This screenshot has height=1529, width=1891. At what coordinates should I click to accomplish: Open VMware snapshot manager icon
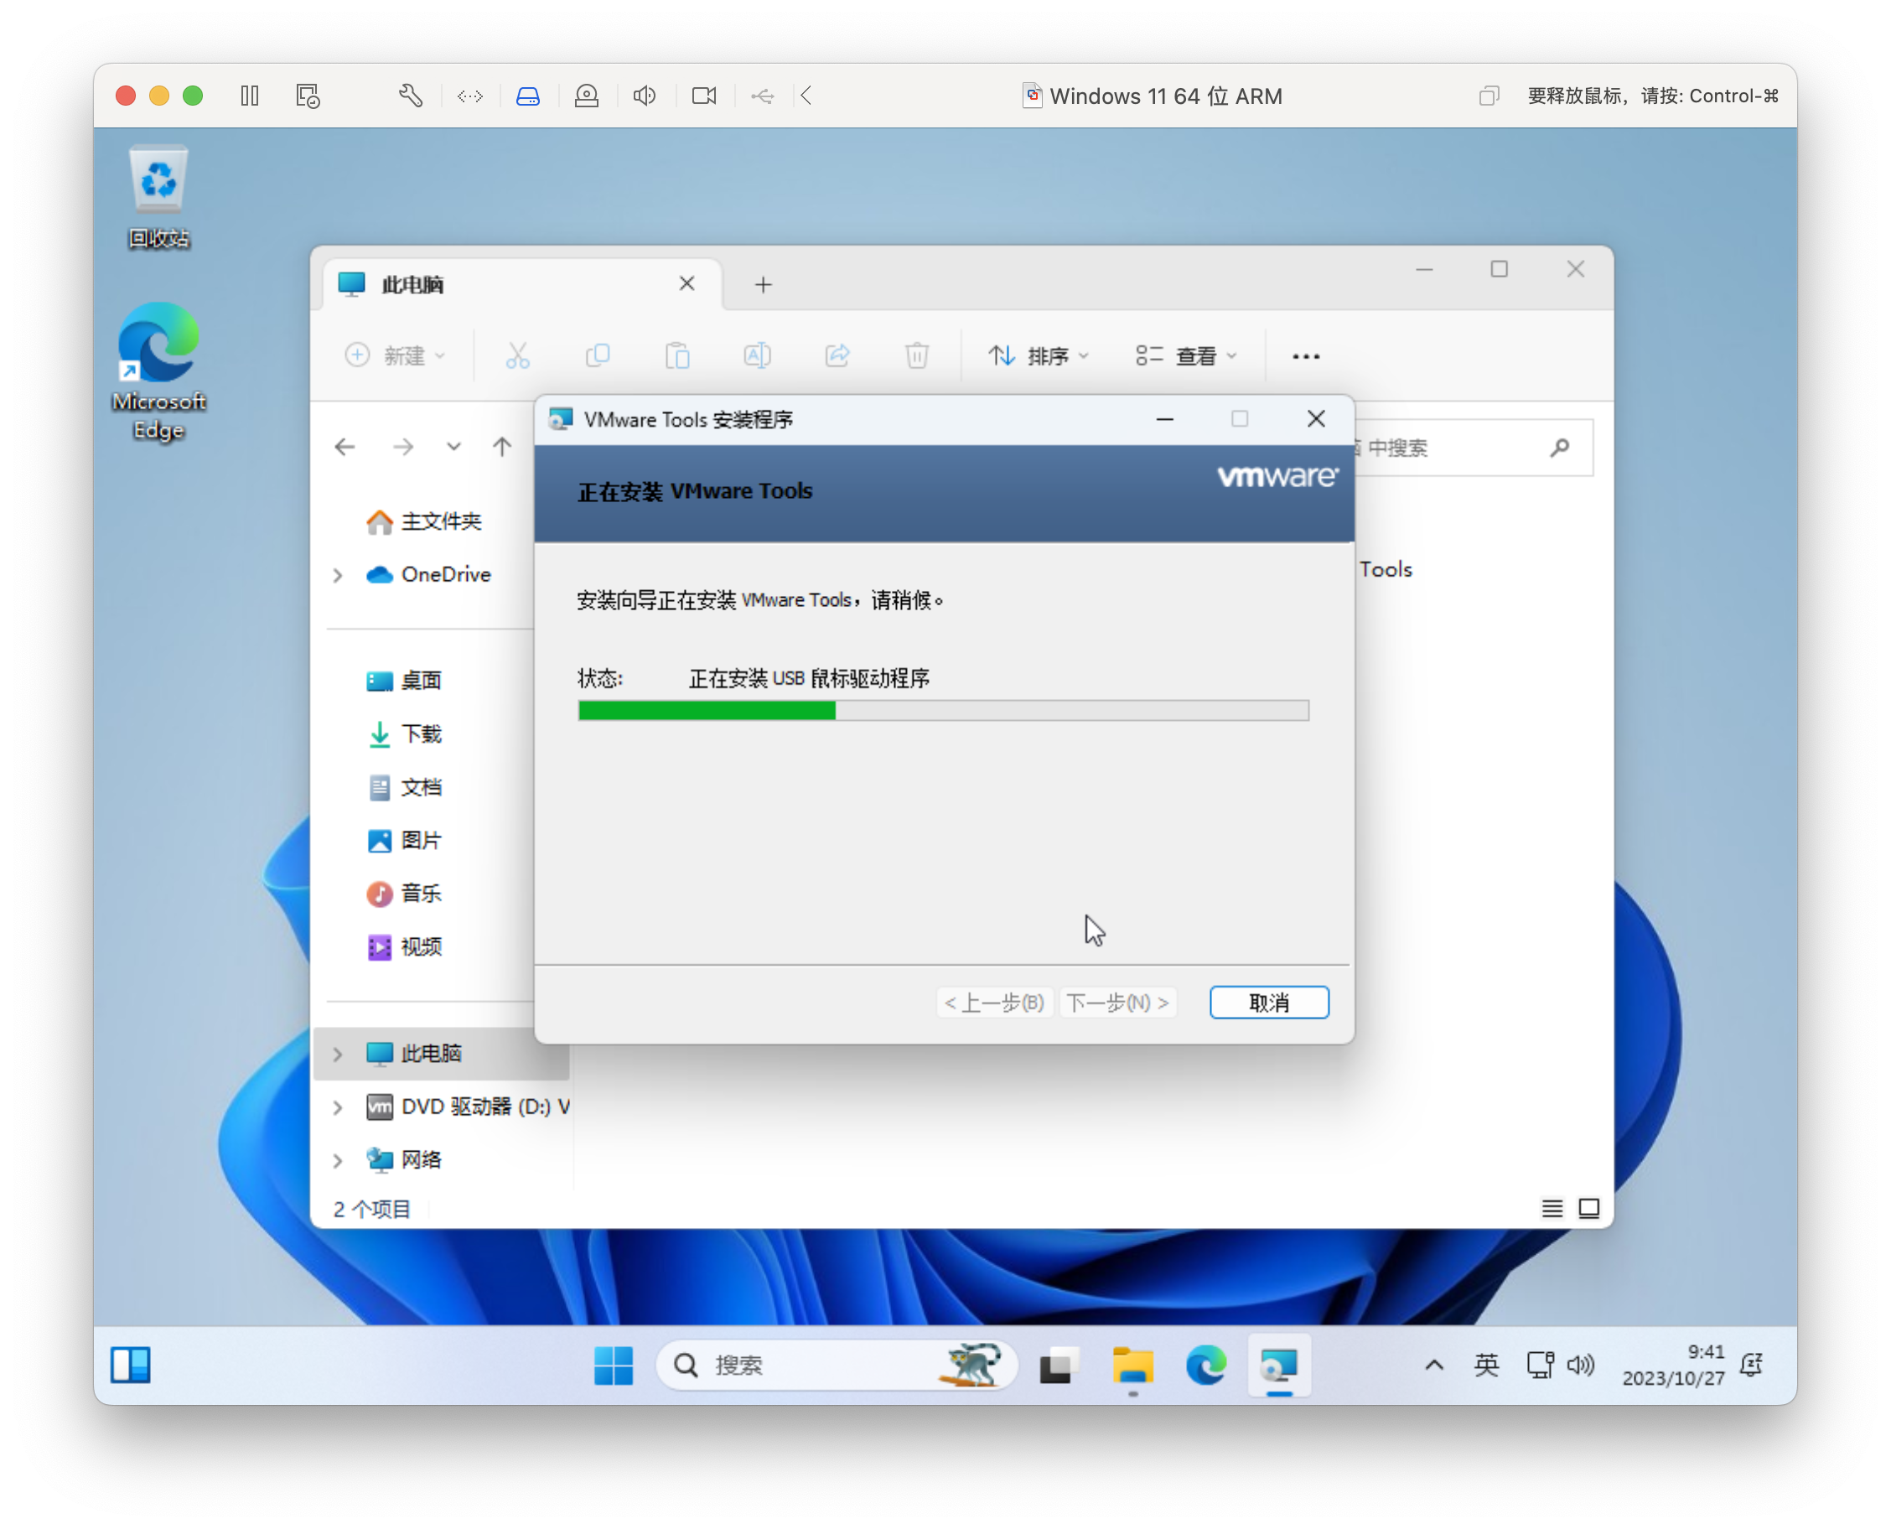[x=308, y=95]
